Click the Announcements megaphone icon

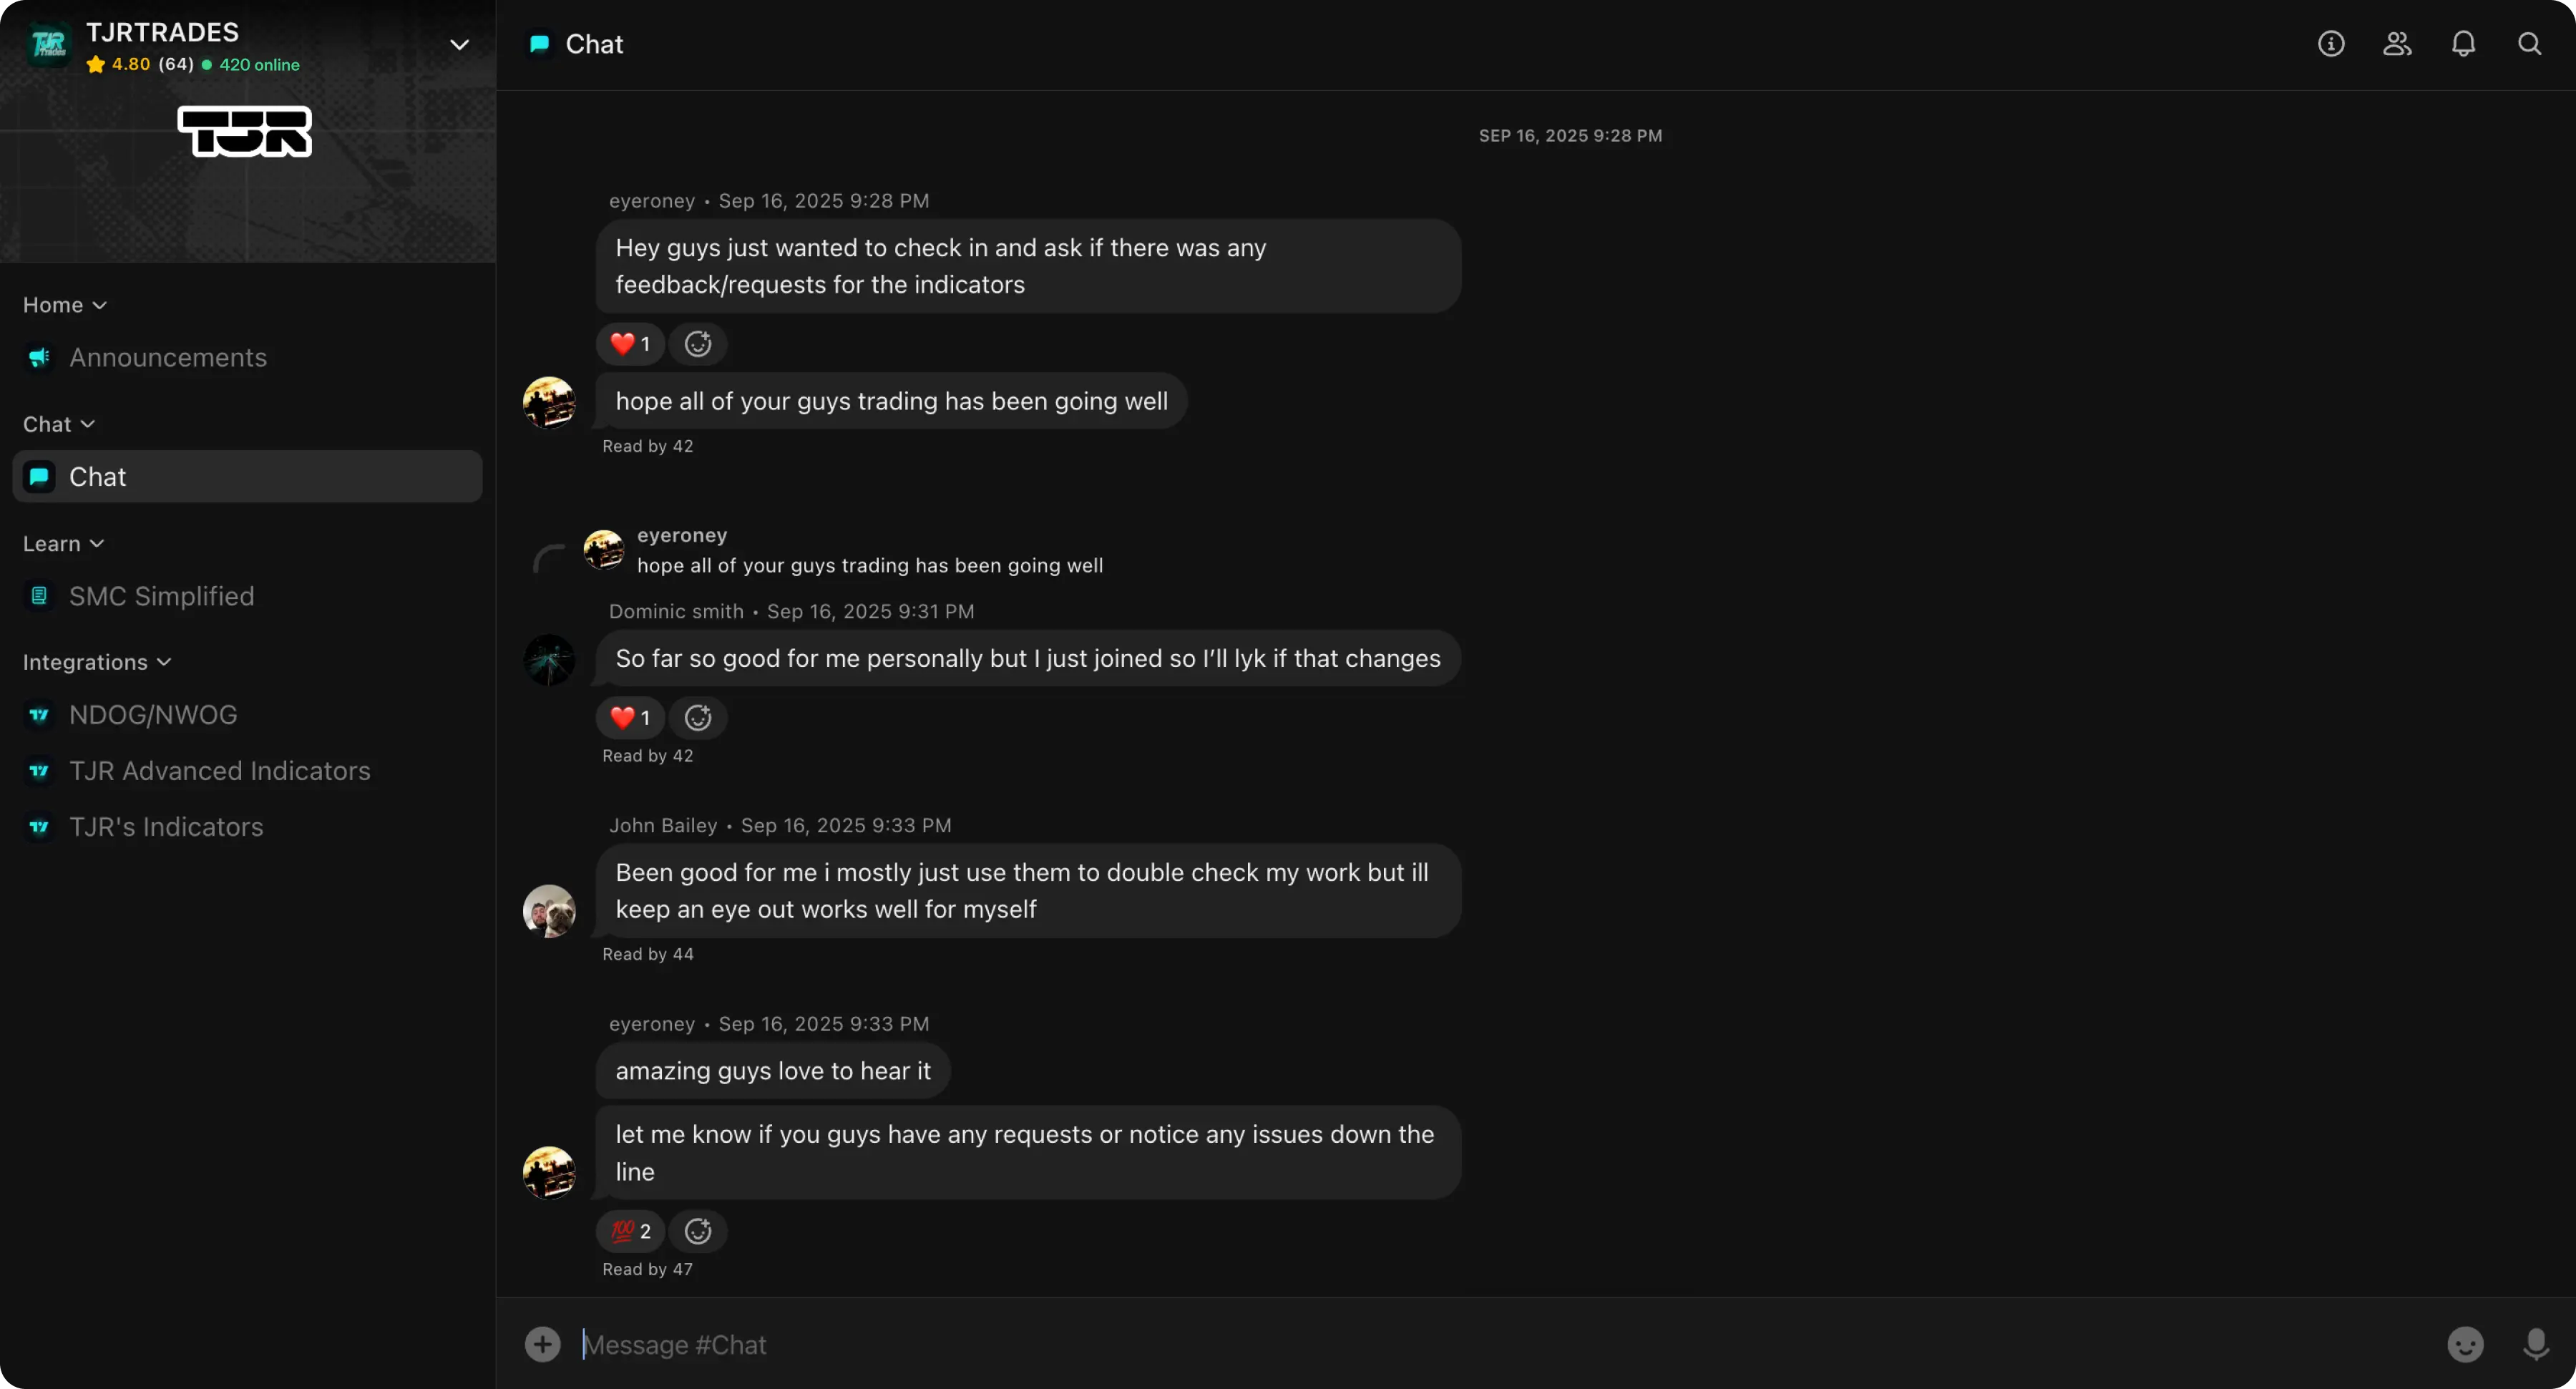pyautogui.click(x=38, y=357)
